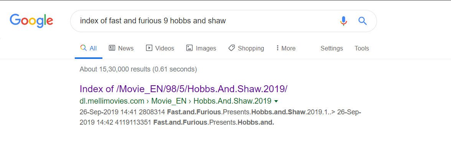
Task: Click the snippet line starting 26-Sep-2019 14:41
Action: pos(220,112)
